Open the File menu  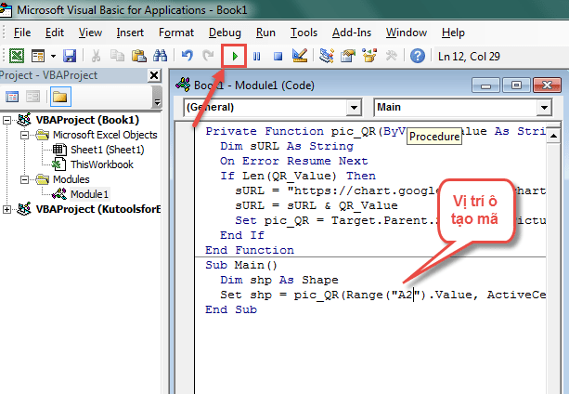[22, 33]
